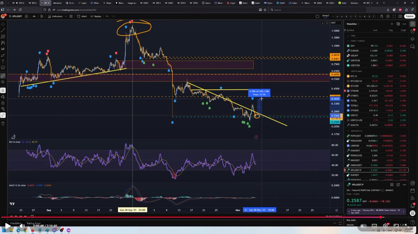This screenshot has width=418, height=234.
Task: Open the layout setup square icon
Action: [x=317, y=16]
